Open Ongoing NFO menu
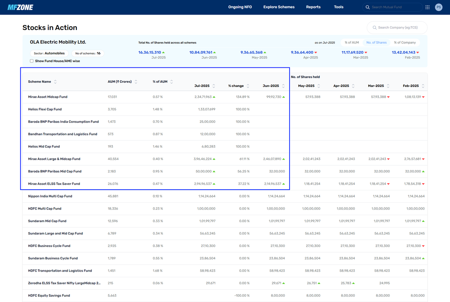This screenshot has width=450, height=302. point(240,7)
